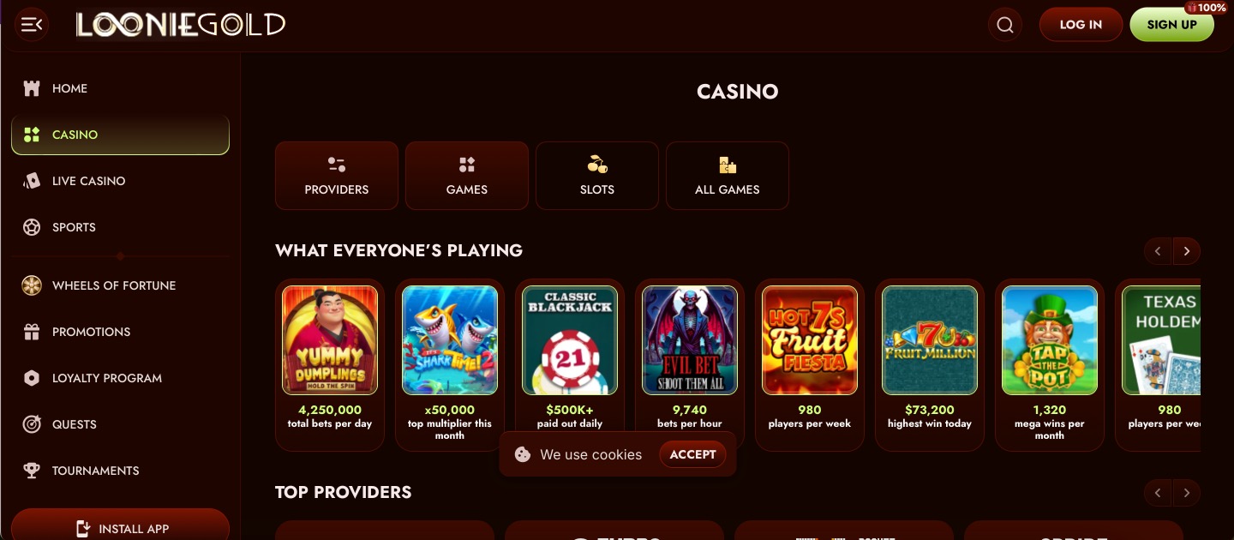The image size is (1234, 540).
Task: Open search with the magnifier icon
Action: tap(1005, 25)
